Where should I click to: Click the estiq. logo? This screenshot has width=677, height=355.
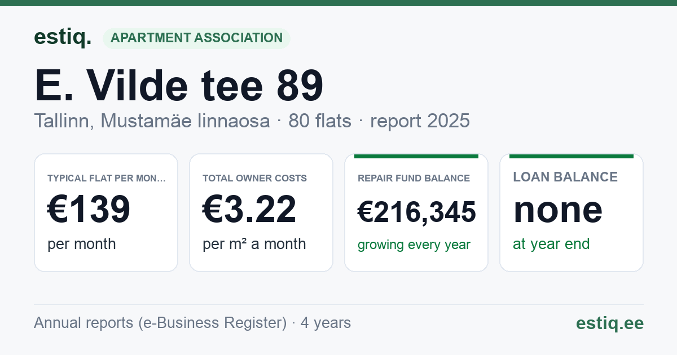pos(63,38)
